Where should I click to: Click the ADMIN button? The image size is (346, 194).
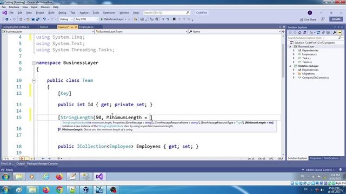click(x=336, y=19)
